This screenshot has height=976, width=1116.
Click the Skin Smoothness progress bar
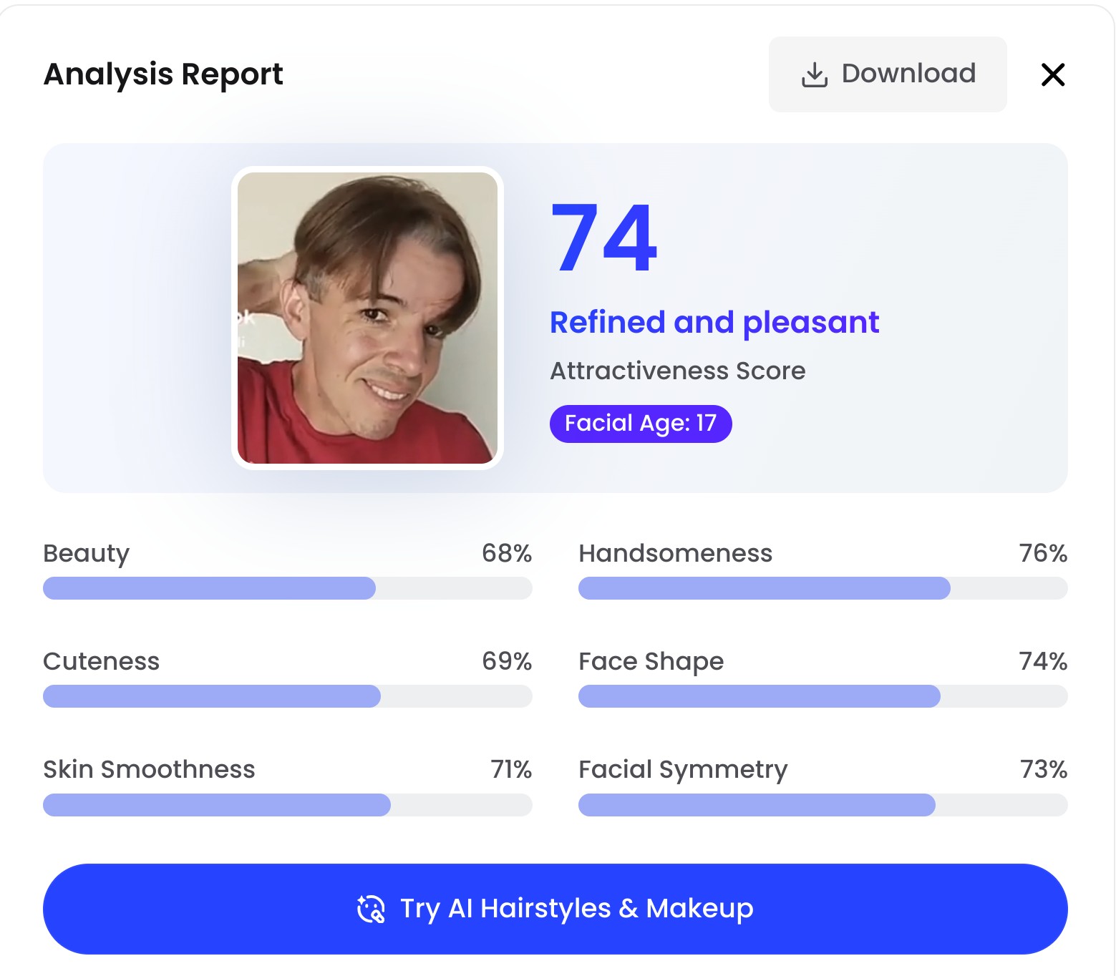[x=288, y=805]
